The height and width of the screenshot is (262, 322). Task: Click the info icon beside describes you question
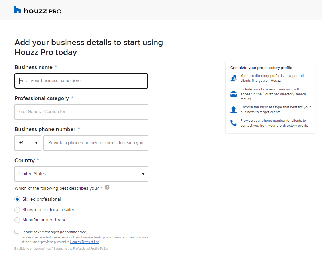pos(107,188)
